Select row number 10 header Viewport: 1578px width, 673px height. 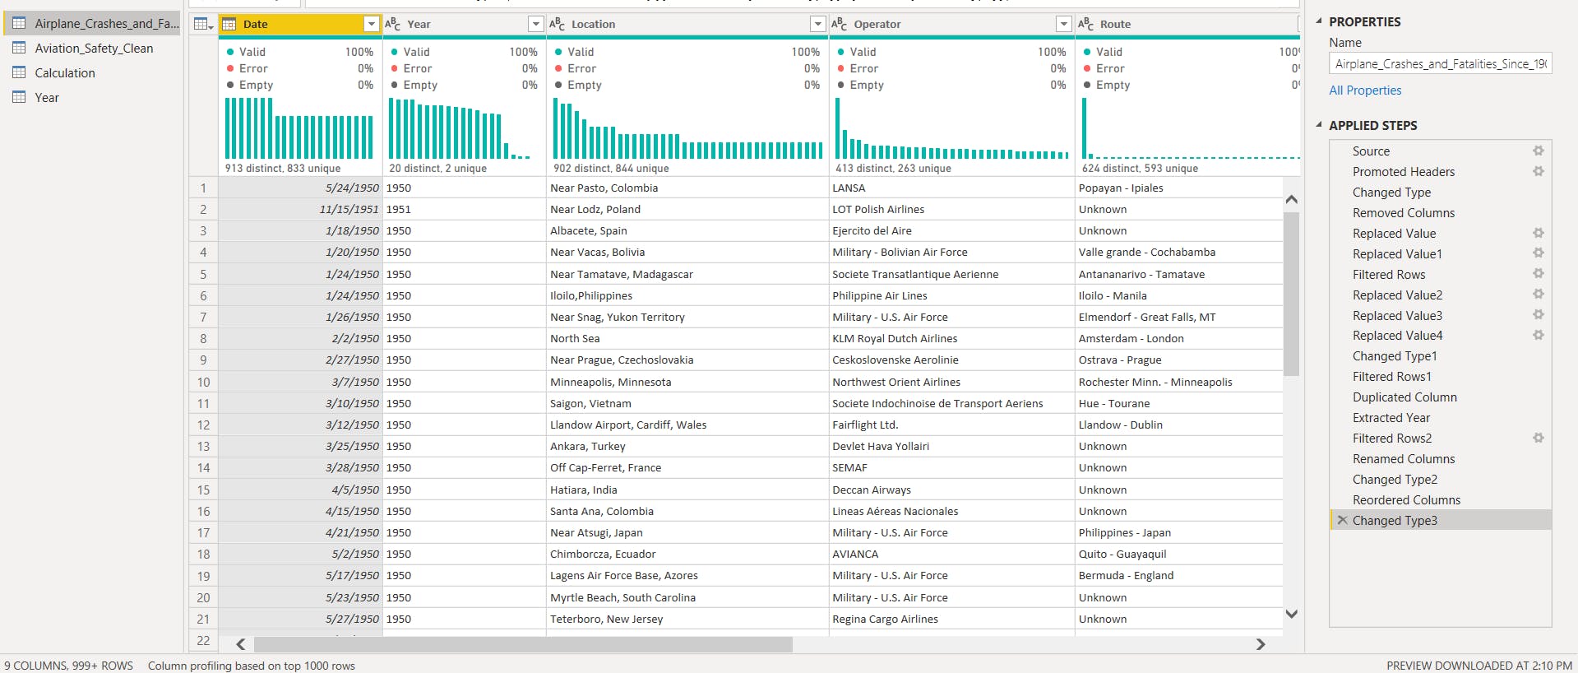(x=203, y=382)
